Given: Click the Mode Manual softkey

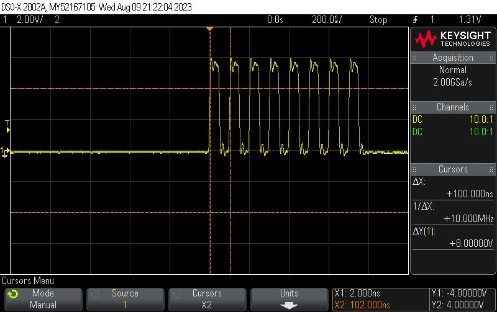Looking at the screenshot, I should (x=43, y=300).
